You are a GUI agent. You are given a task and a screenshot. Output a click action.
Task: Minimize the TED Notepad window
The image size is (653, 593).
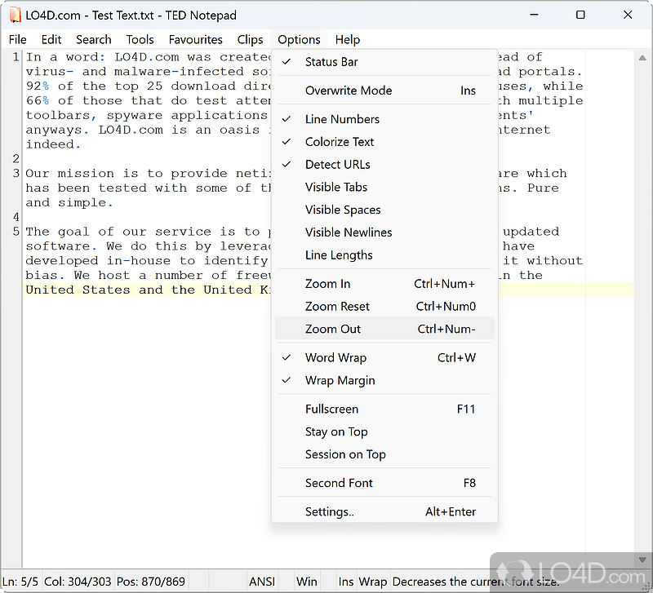click(534, 15)
